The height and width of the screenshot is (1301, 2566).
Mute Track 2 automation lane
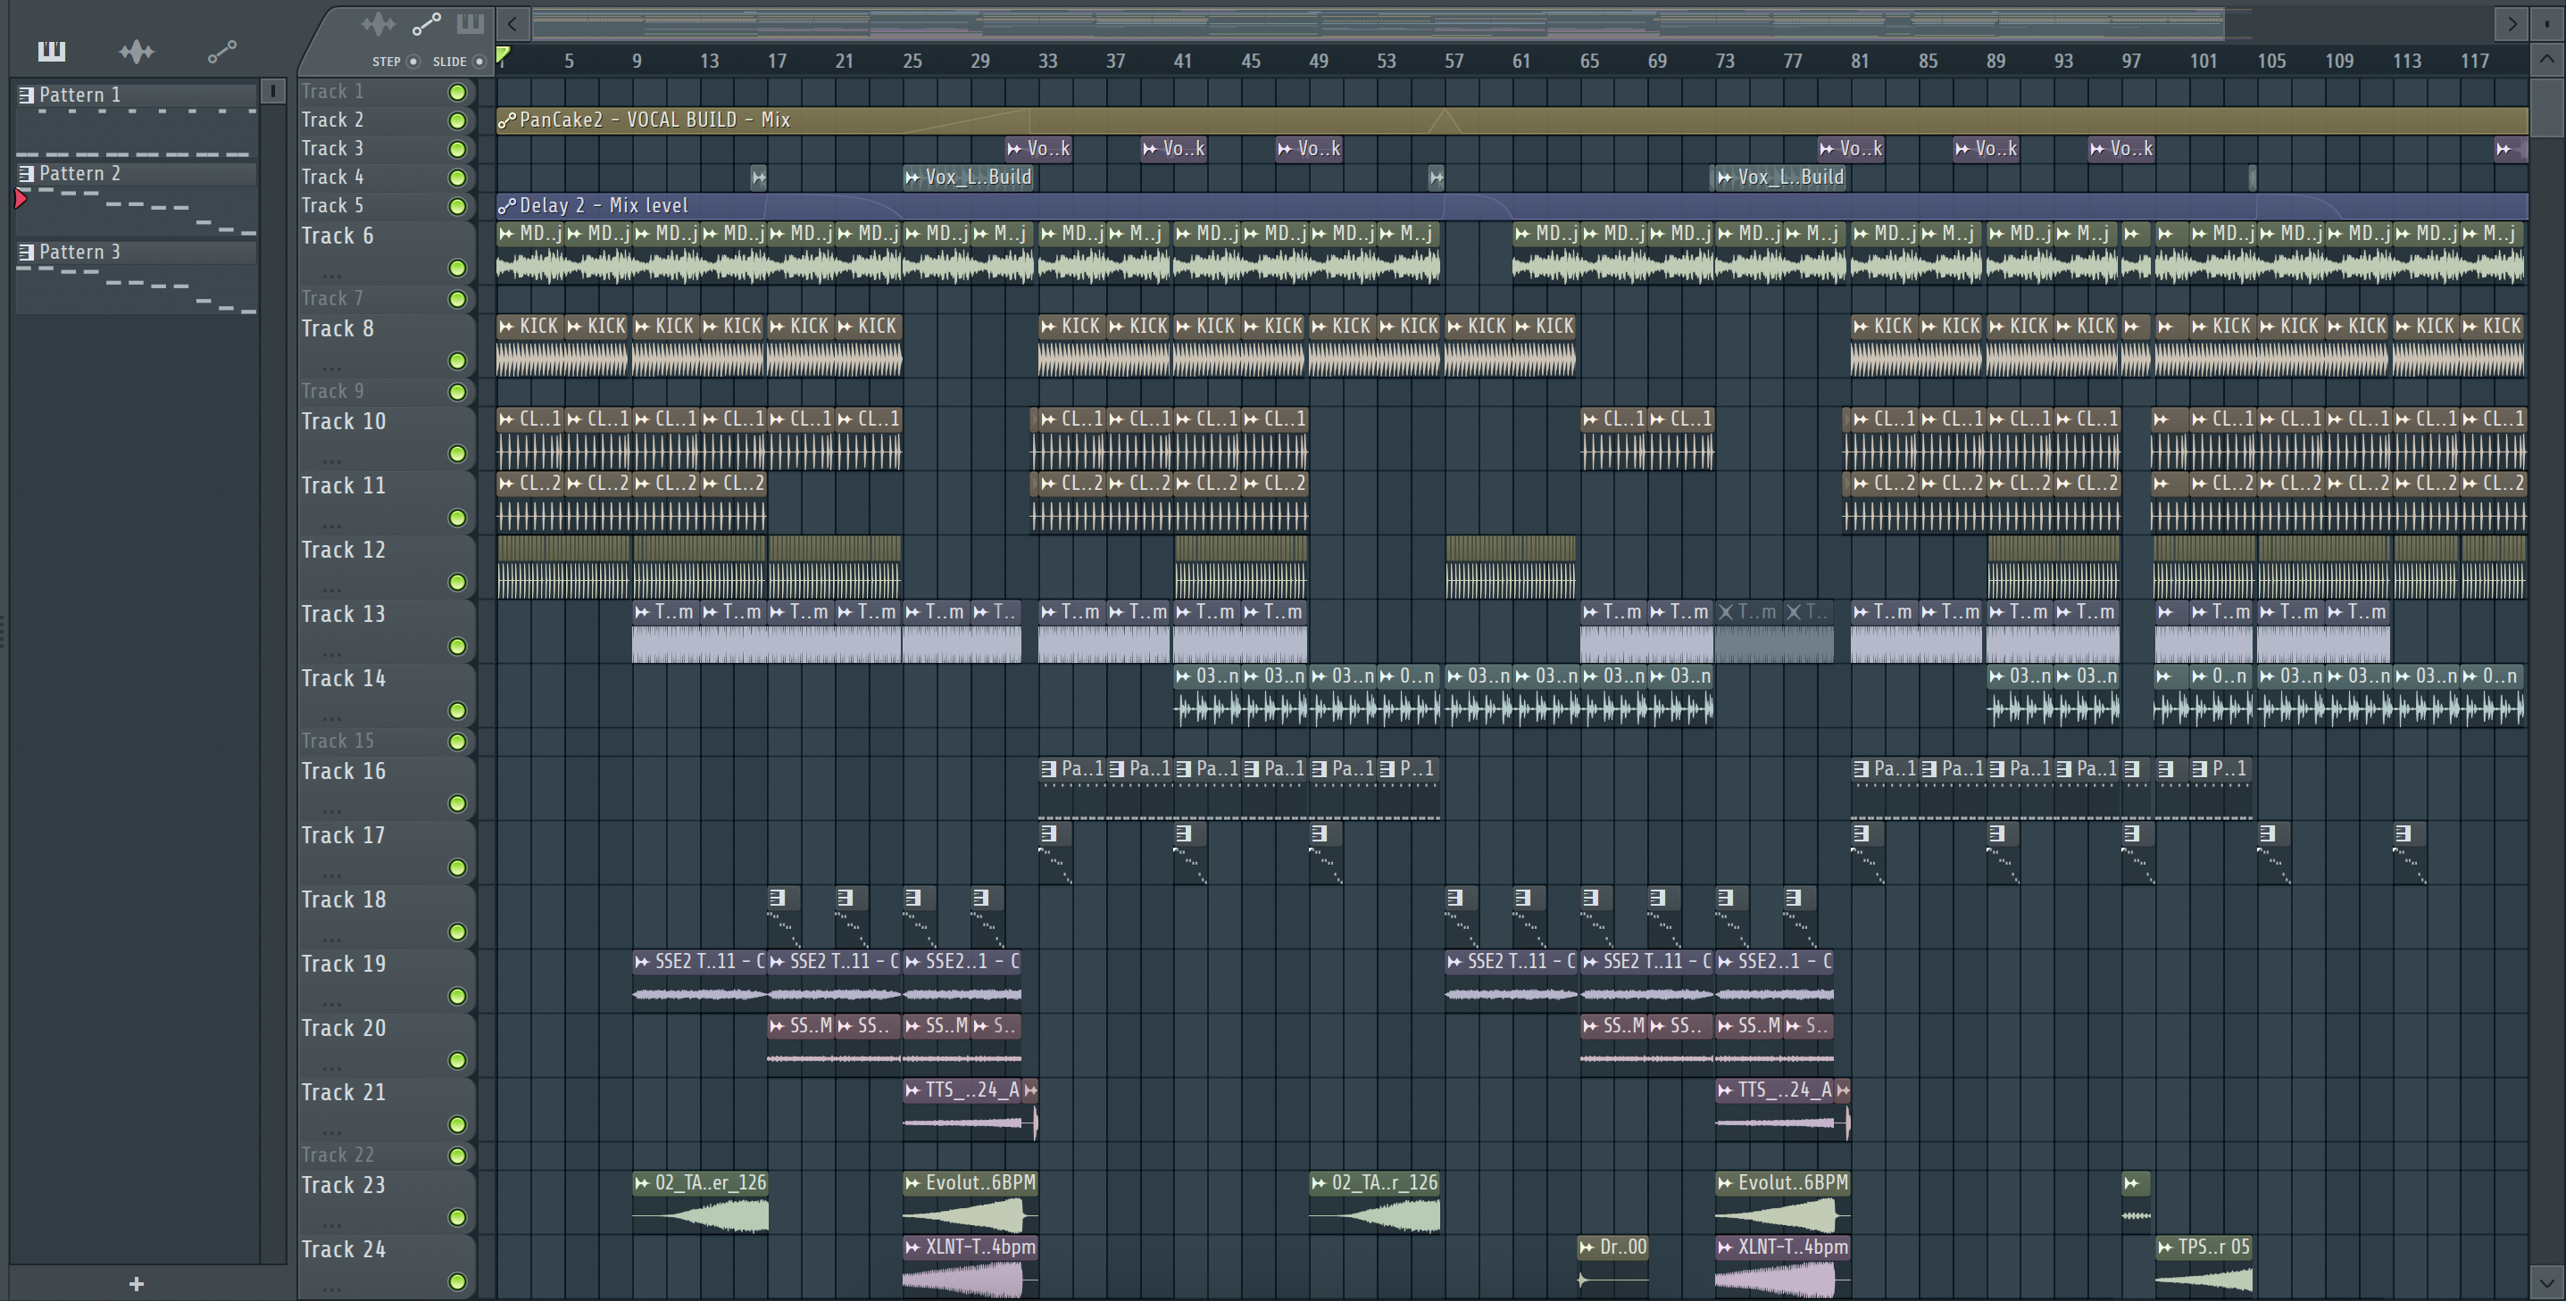[x=457, y=121]
